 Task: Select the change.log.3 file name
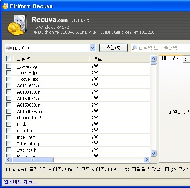[x=29, y=118]
